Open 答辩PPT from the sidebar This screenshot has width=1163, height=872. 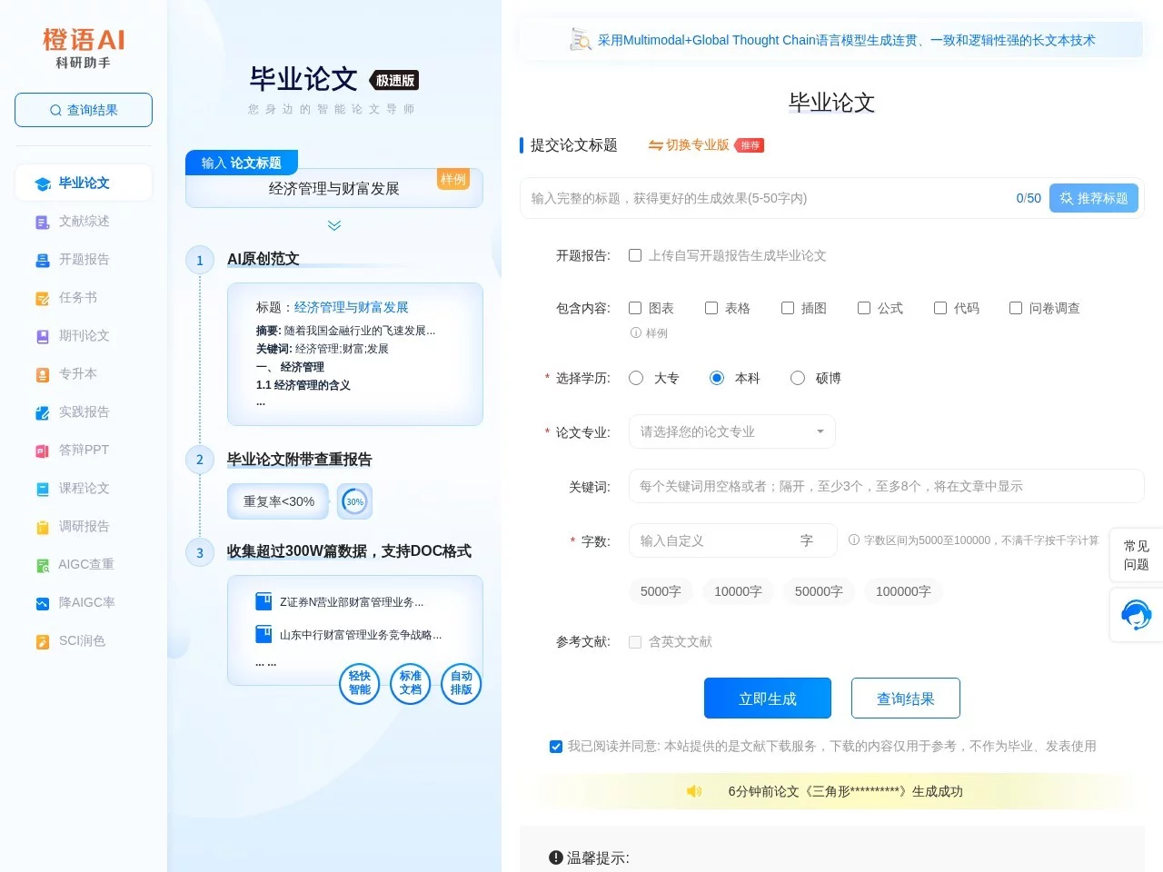pyautogui.click(x=42, y=450)
